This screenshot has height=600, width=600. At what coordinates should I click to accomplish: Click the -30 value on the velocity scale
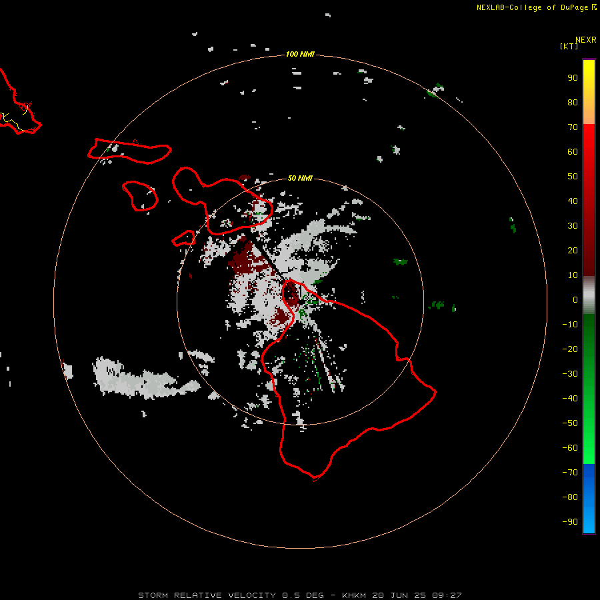click(x=570, y=374)
